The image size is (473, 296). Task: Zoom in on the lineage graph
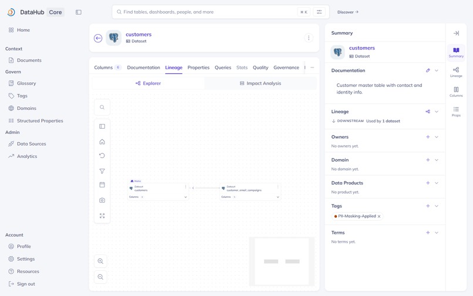pos(101,261)
